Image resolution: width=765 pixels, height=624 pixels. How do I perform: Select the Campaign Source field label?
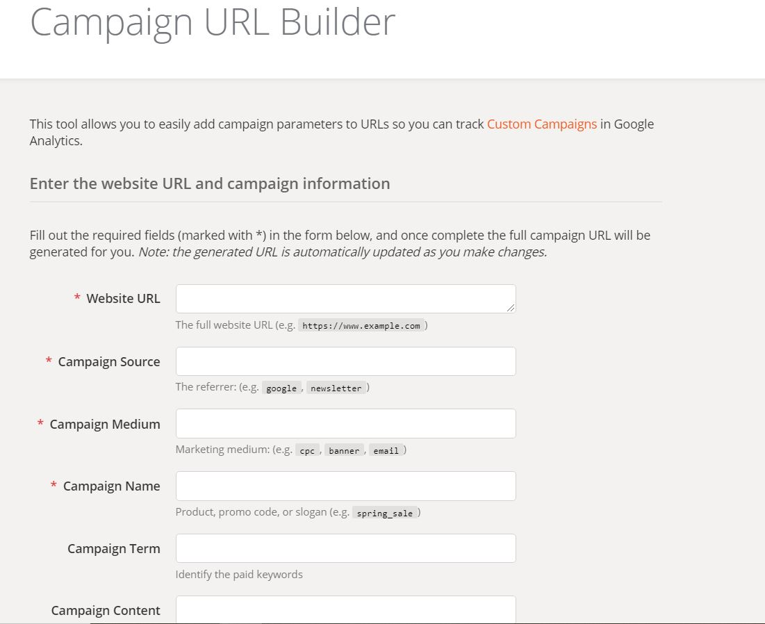coord(109,361)
